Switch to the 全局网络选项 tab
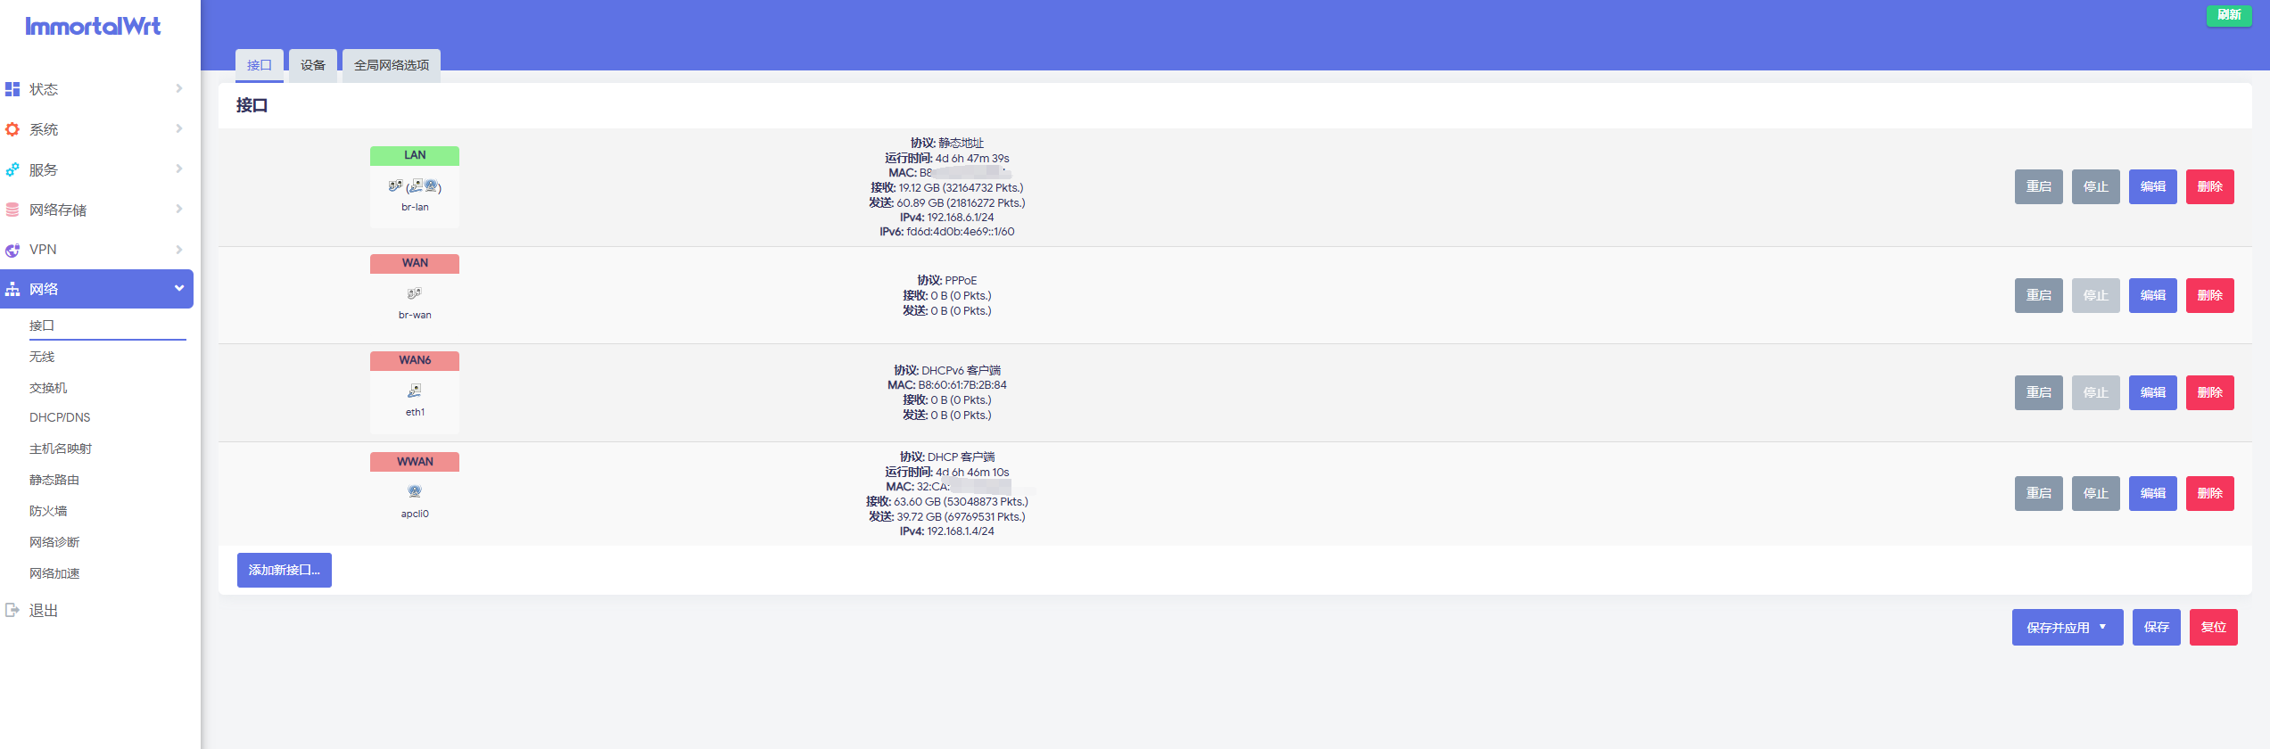The height and width of the screenshot is (749, 2270). (392, 65)
